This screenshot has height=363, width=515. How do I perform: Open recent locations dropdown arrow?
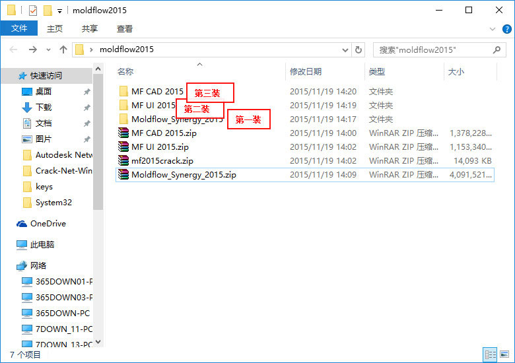(x=48, y=50)
